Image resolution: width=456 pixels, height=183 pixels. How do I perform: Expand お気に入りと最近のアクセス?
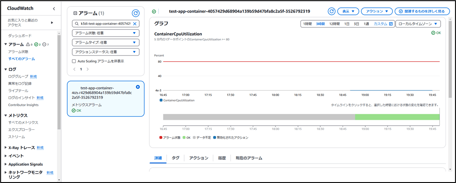click(x=52, y=23)
